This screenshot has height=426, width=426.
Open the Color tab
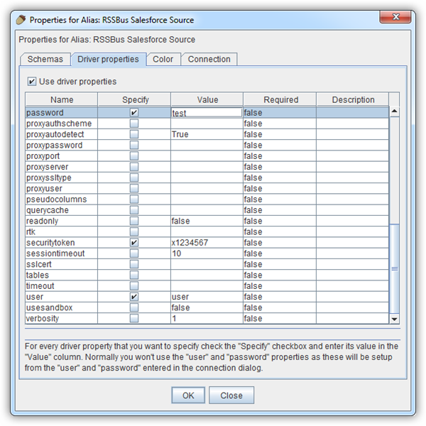[163, 60]
